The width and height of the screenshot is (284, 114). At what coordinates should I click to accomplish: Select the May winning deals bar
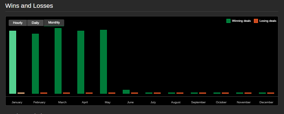tap(103, 62)
